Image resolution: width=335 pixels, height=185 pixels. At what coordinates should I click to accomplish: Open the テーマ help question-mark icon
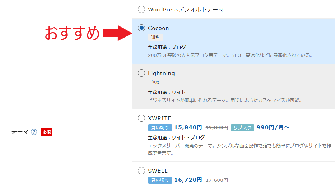pos(34,132)
